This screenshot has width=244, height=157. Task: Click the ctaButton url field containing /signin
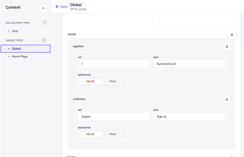click(114, 117)
